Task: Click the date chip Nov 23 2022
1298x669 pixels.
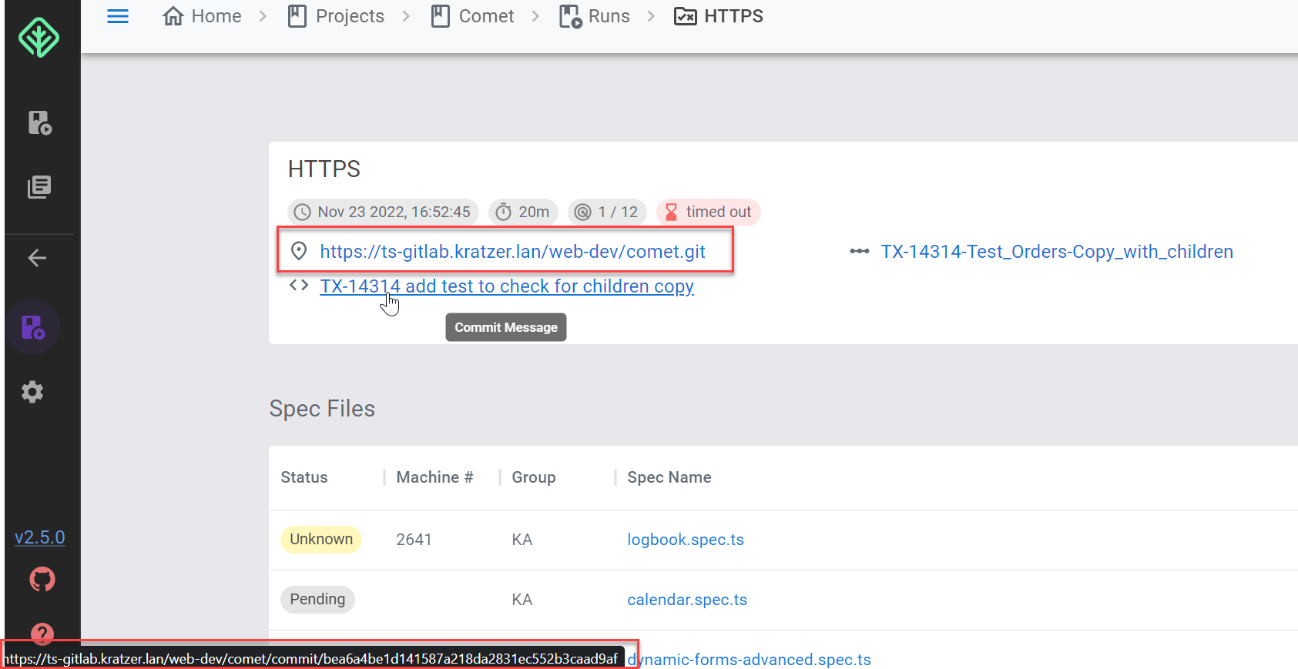Action: [383, 212]
